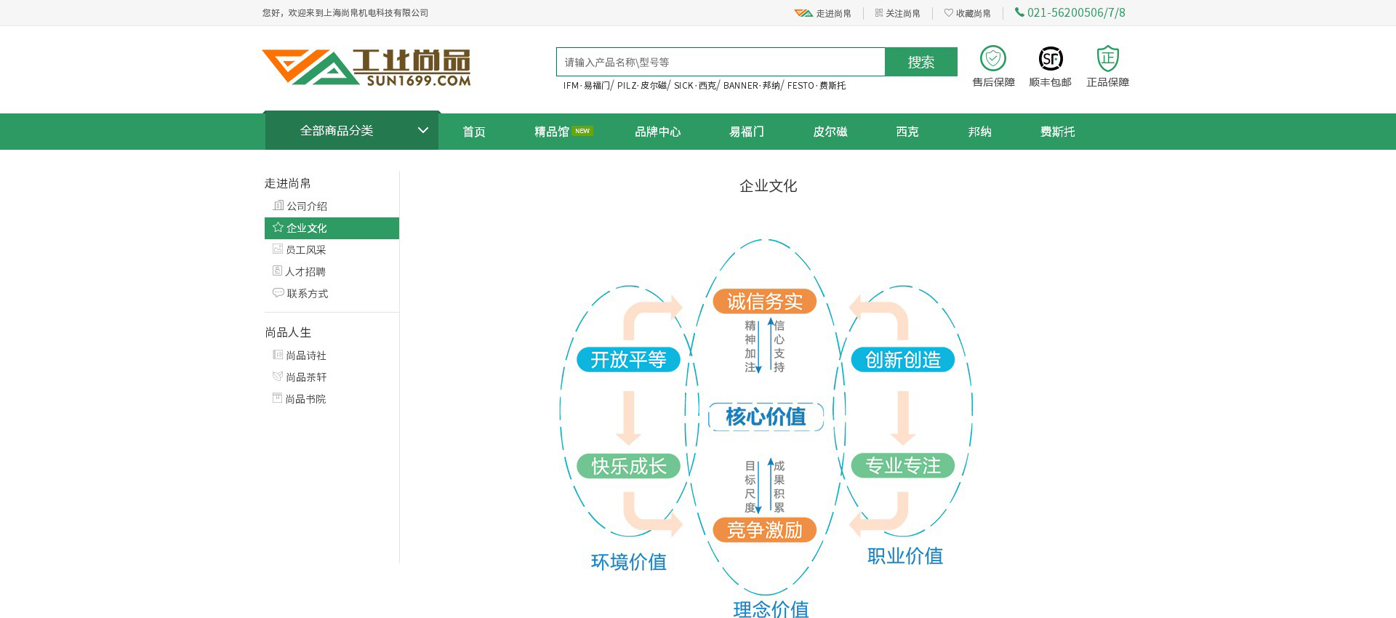Click the speech bubble icon beside 联系方式
This screenshot has width=1396, height=618.
coord(278,293)
